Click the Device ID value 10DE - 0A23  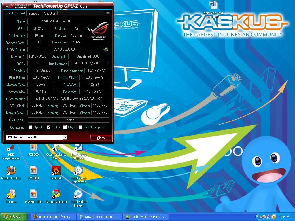click(37, 56)
